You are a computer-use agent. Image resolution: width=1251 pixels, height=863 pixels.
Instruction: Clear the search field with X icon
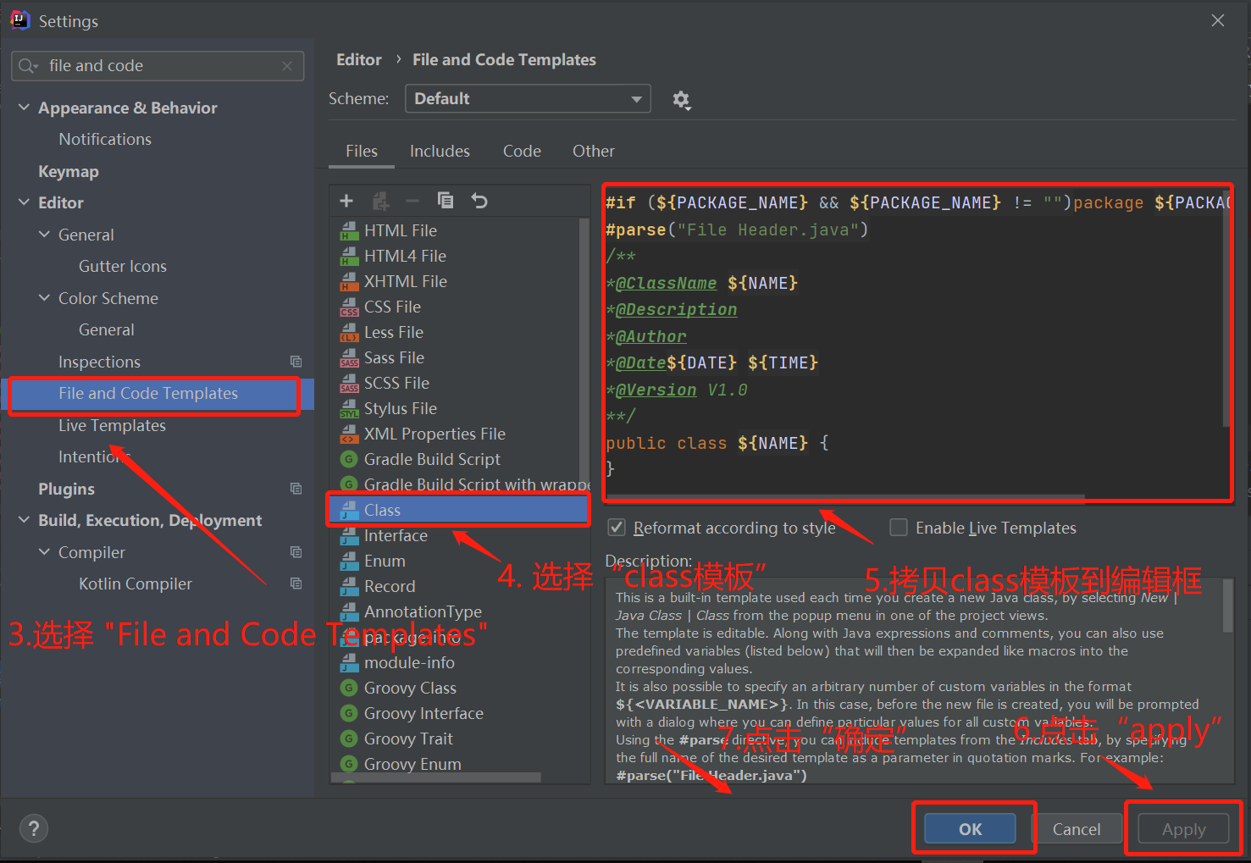[x=287, y=66]
